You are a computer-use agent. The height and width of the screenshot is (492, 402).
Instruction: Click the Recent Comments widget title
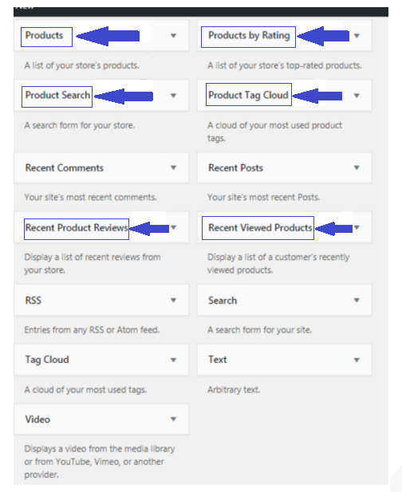[x=65, y=168]
